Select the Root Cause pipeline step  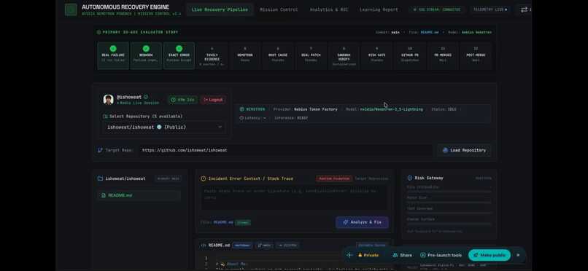278,55
